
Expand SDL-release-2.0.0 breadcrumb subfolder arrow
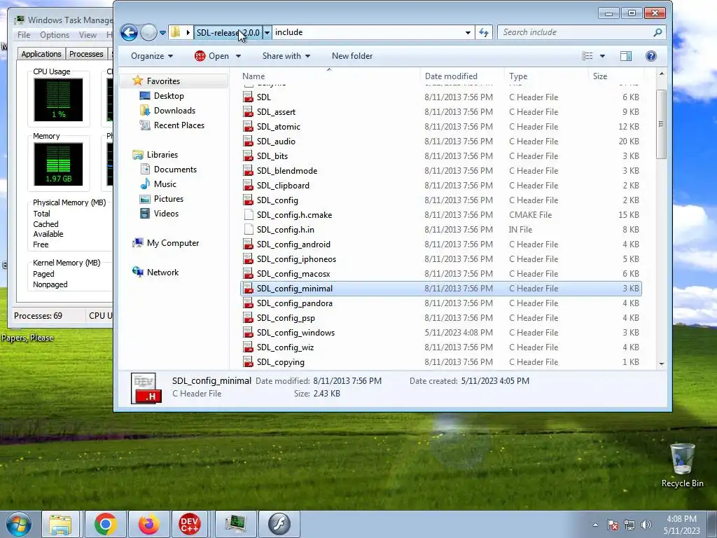point(267,32)
